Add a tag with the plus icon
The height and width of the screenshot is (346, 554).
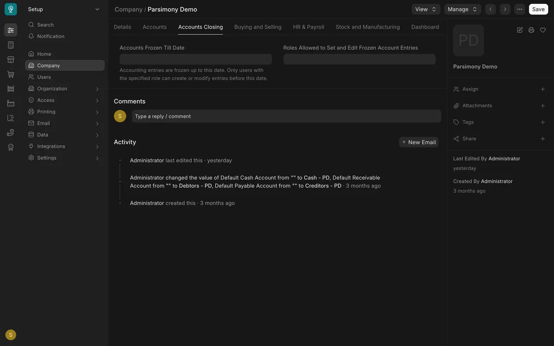pyautogui.click(x=543, y=122)
